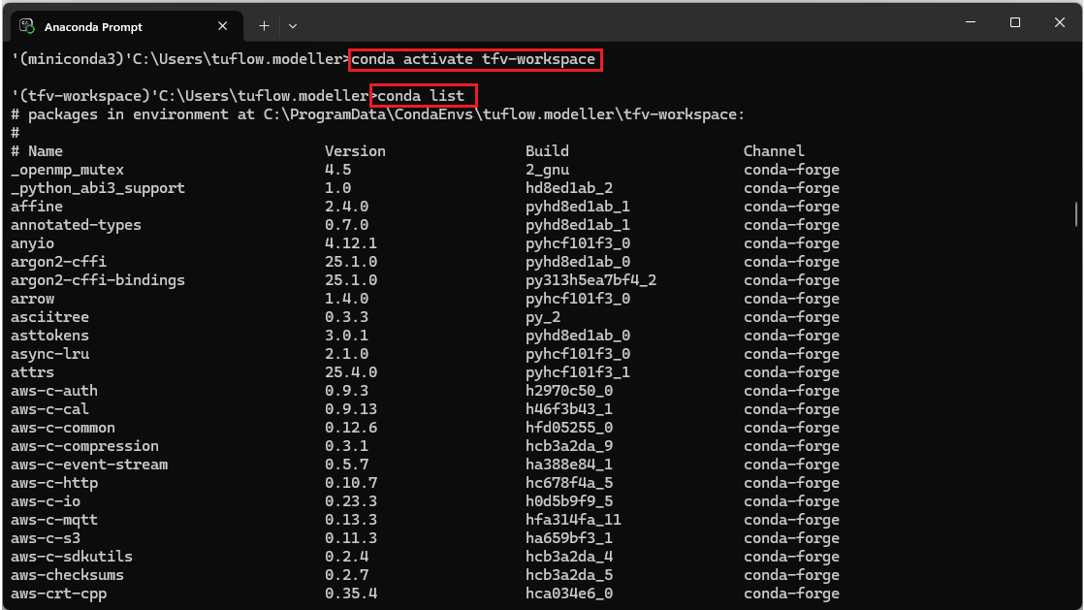Click the Name column header text
Image resolution: width=1084 pixels, height=610 pixels.
[46, 151]
